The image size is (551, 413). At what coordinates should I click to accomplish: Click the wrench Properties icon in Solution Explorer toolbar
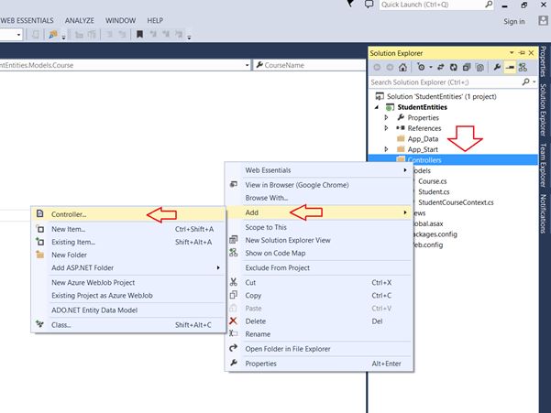(x=497, y=67)
